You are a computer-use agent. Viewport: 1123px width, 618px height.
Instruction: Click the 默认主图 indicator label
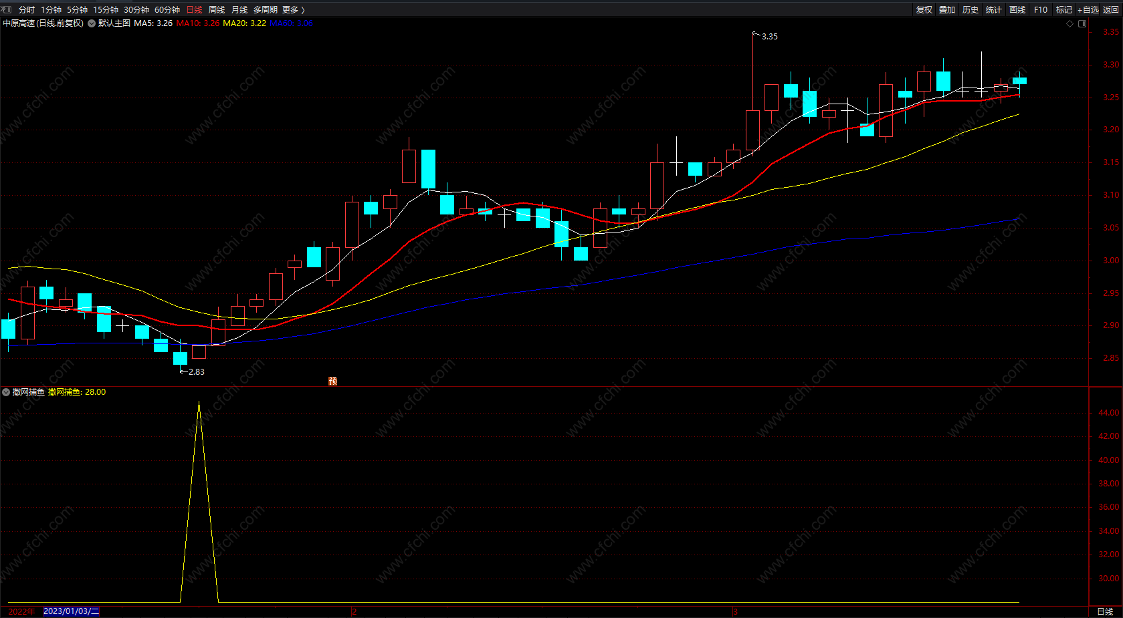click(x=114, y=23)
